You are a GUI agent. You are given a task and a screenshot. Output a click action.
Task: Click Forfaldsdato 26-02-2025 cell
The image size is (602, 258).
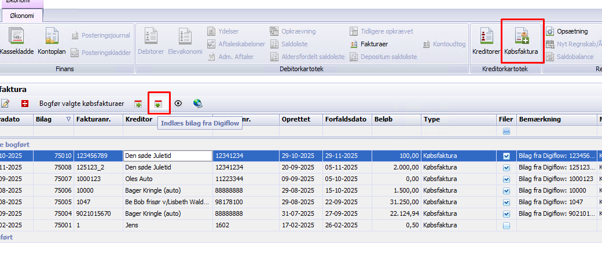point(347,226)
